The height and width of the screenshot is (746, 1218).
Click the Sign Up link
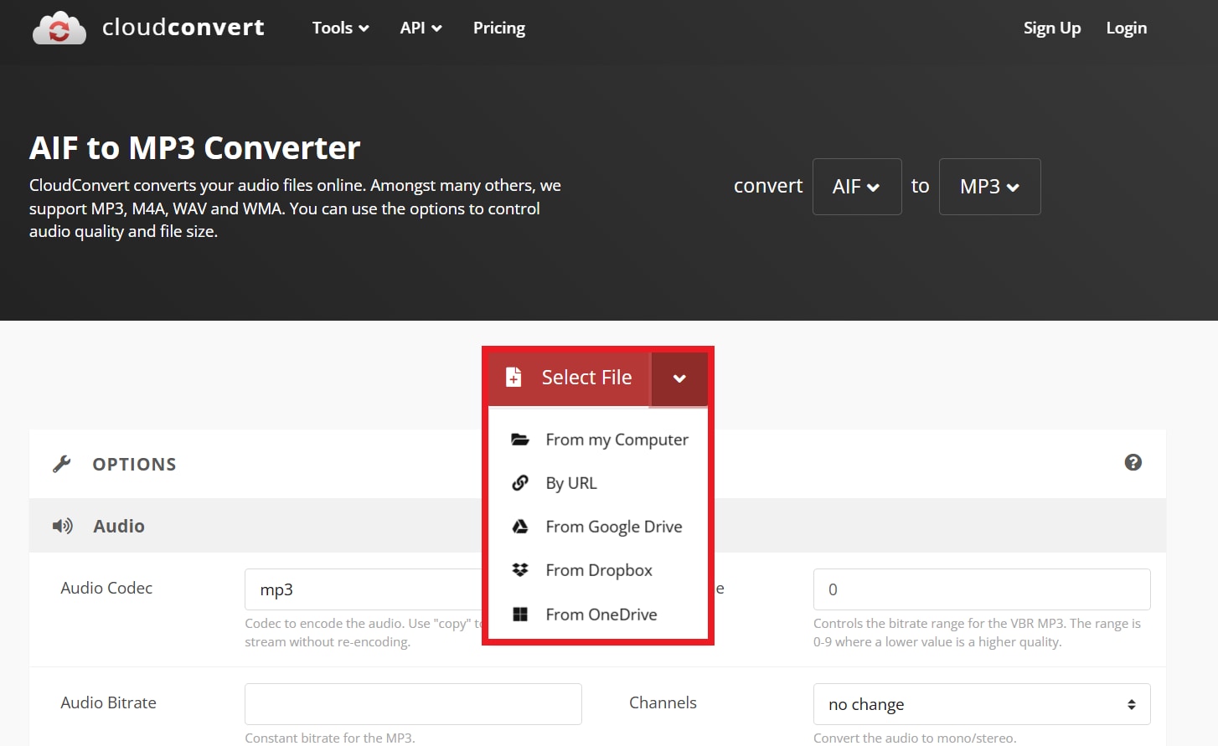pos(1052,28)
